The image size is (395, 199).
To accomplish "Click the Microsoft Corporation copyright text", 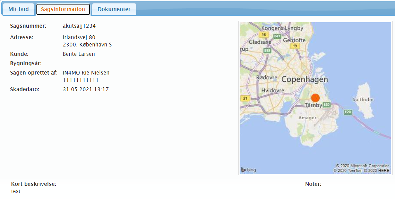I will (363, 166).
